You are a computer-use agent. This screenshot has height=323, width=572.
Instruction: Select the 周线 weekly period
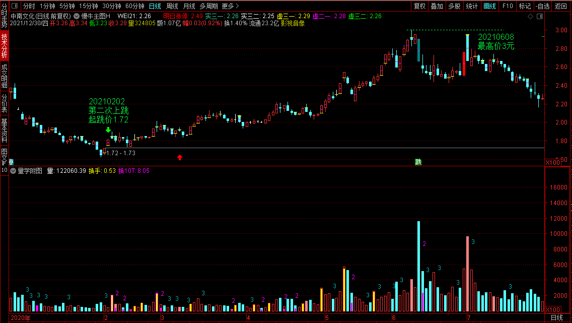[x=172, y=6]
